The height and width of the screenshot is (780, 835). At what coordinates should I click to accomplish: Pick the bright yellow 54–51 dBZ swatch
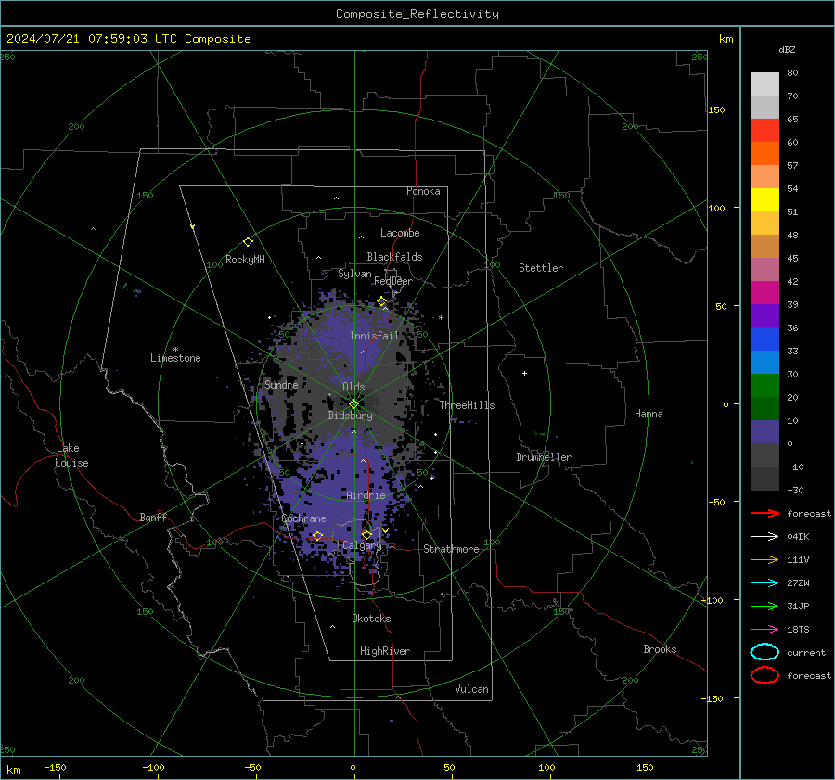[x=764, y=200]
